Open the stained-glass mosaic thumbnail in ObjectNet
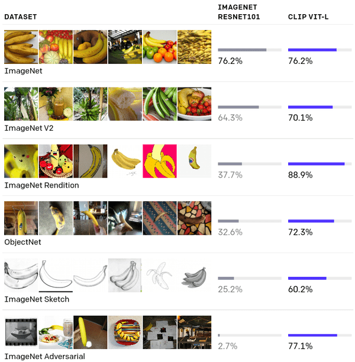The width and height of the screenshot is (355, 362). click(x=195, y=218)
